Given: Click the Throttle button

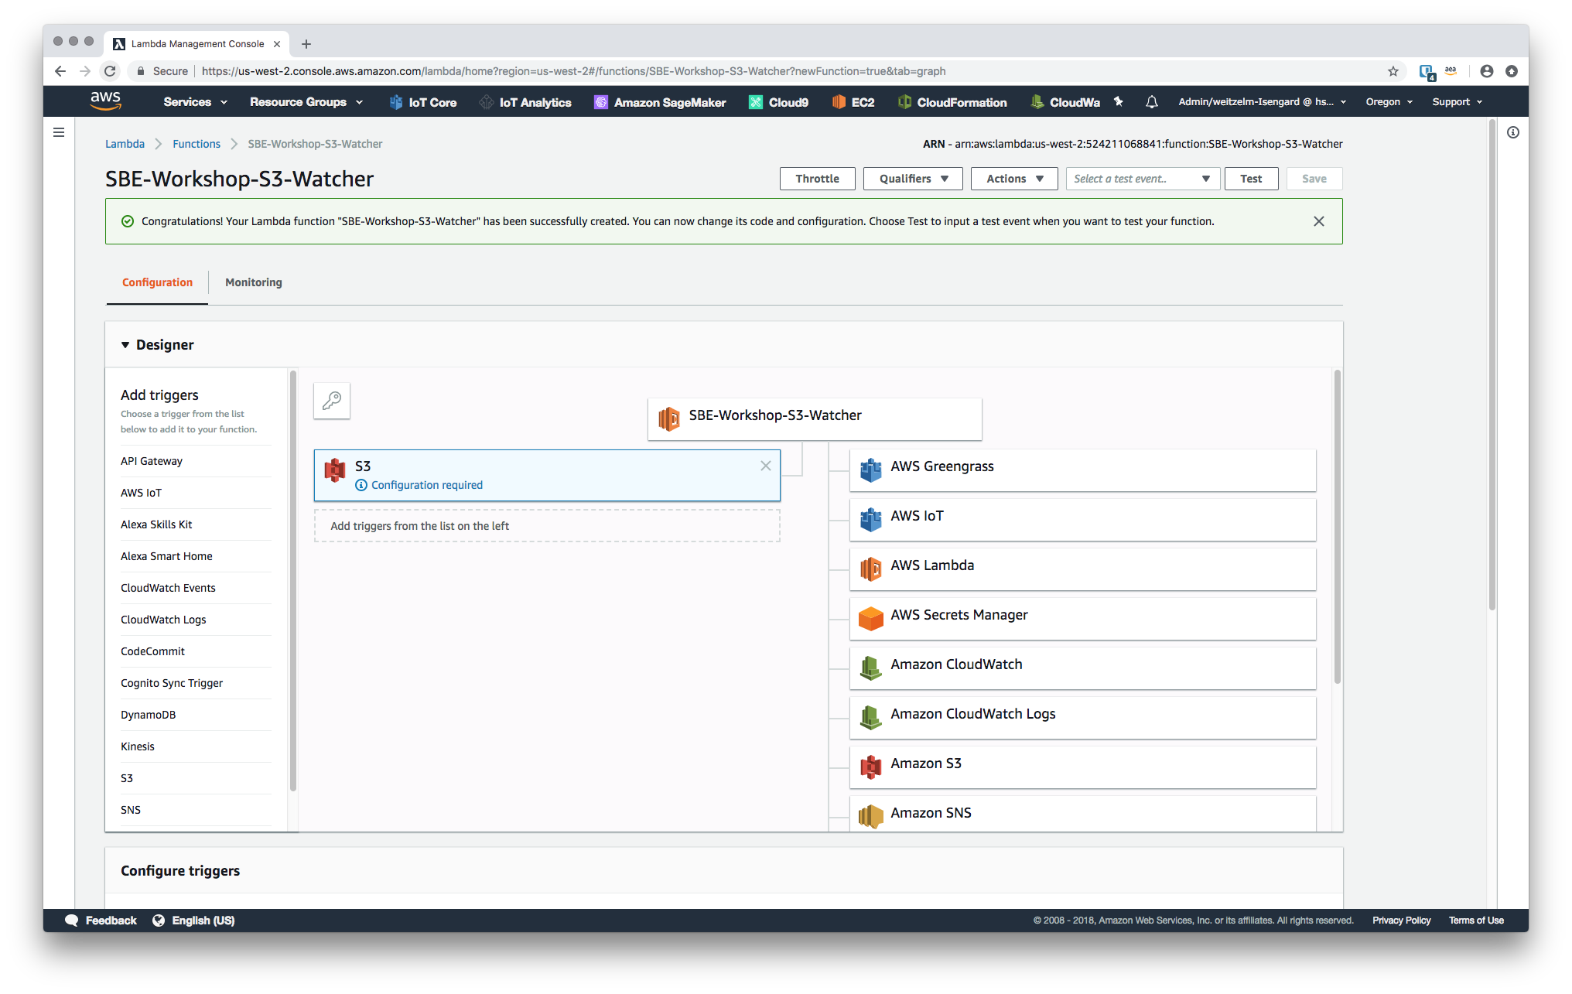Looking at the screenshot, I should tap(817, 179).
